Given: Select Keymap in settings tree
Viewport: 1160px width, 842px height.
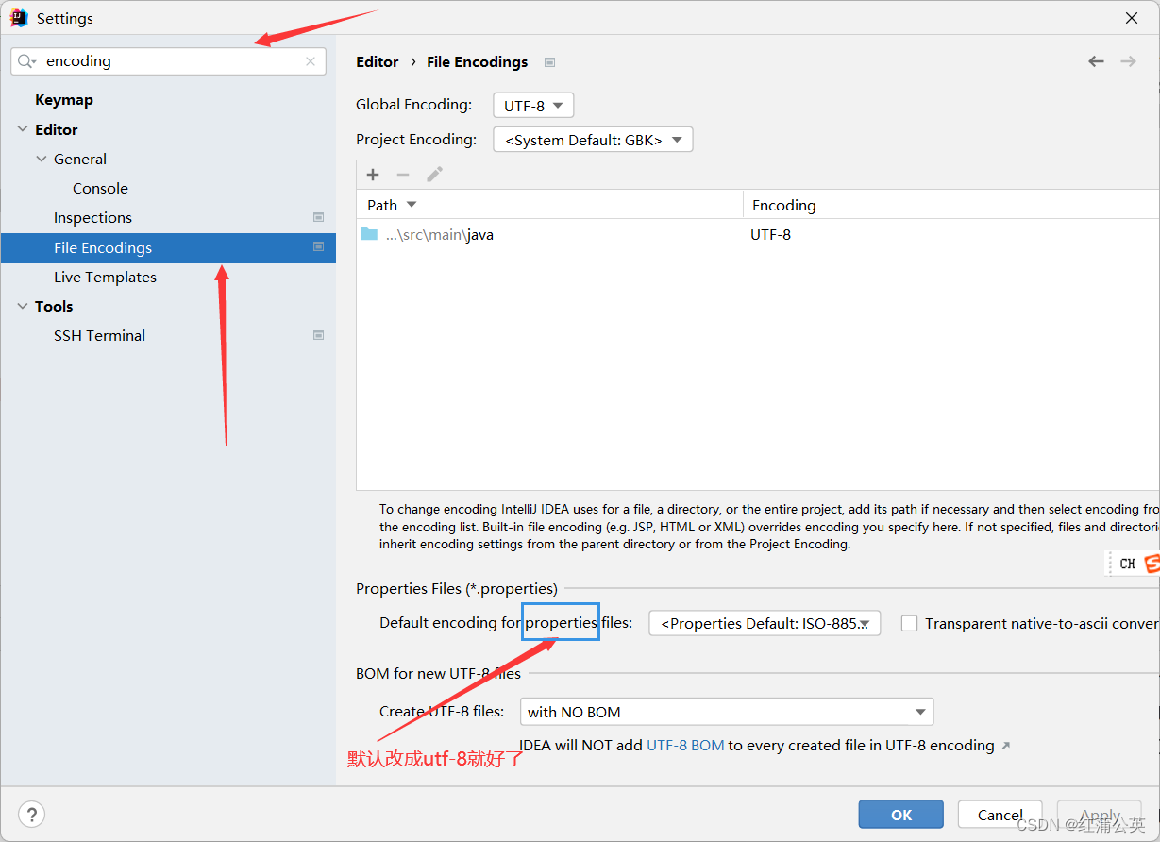Looking at the screenshot, I should click(x=64, y=100).
